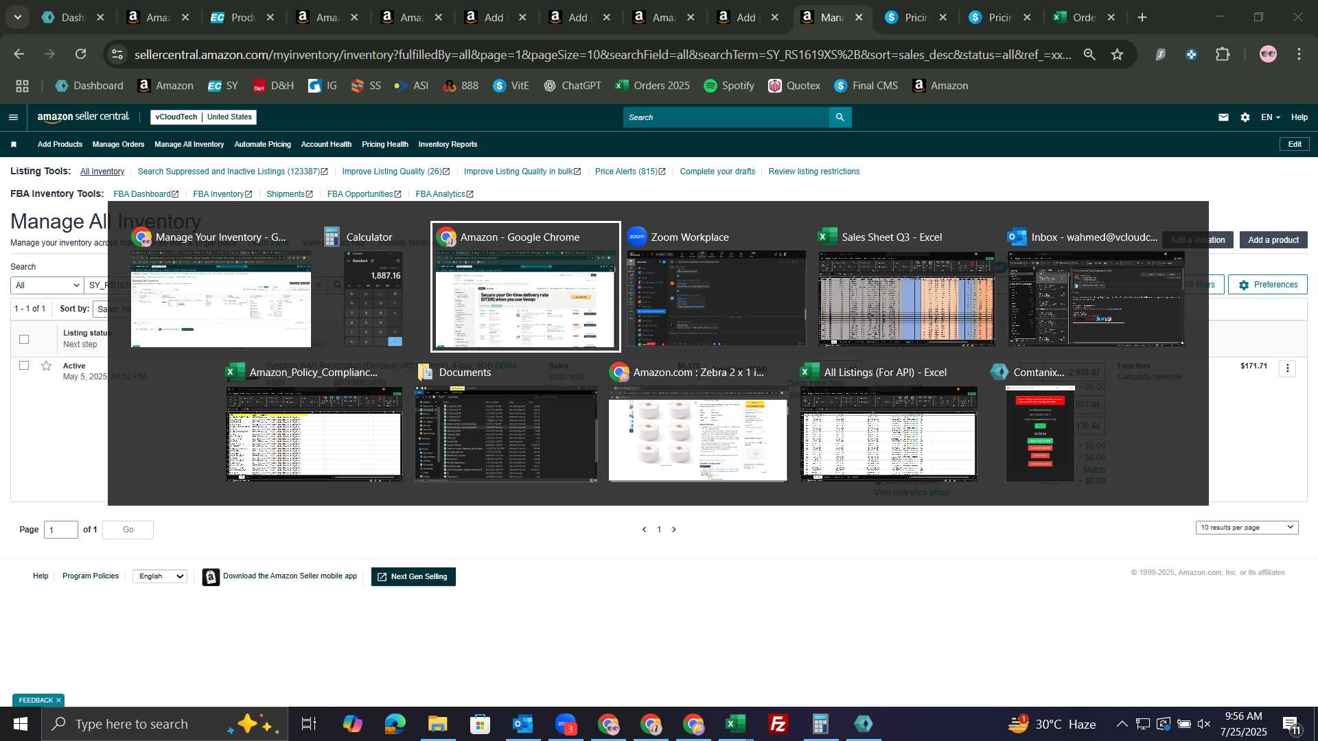The image size is (1318, 741).
Task: Select Zoom Workplace window in task switcher
Action: coord(715,287)
